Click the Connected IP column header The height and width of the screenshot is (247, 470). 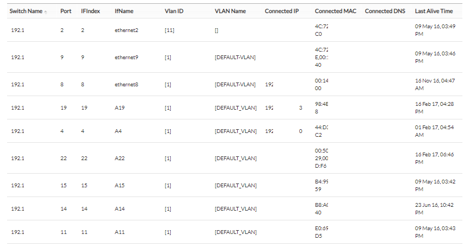[x=281, y=11]
